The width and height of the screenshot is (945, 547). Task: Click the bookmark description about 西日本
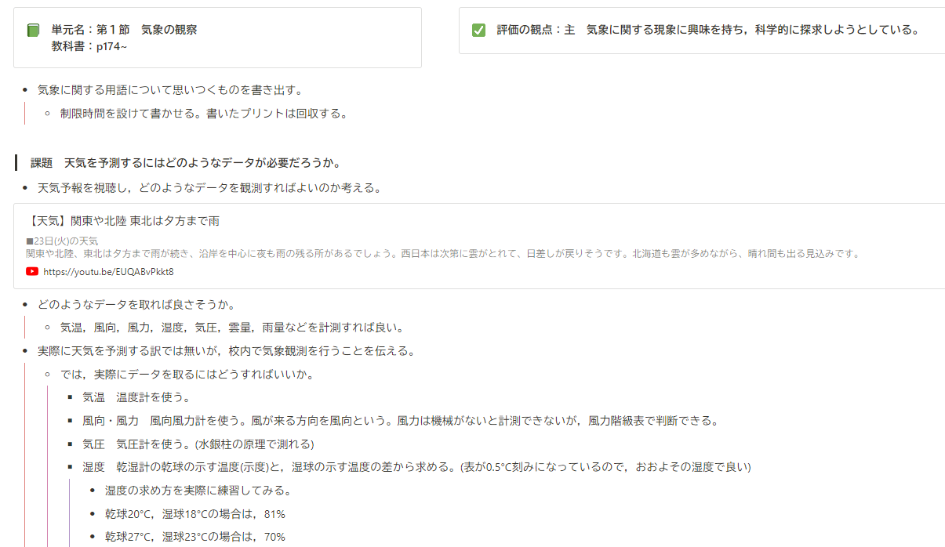pyautogui.click(x=442, y=253)
